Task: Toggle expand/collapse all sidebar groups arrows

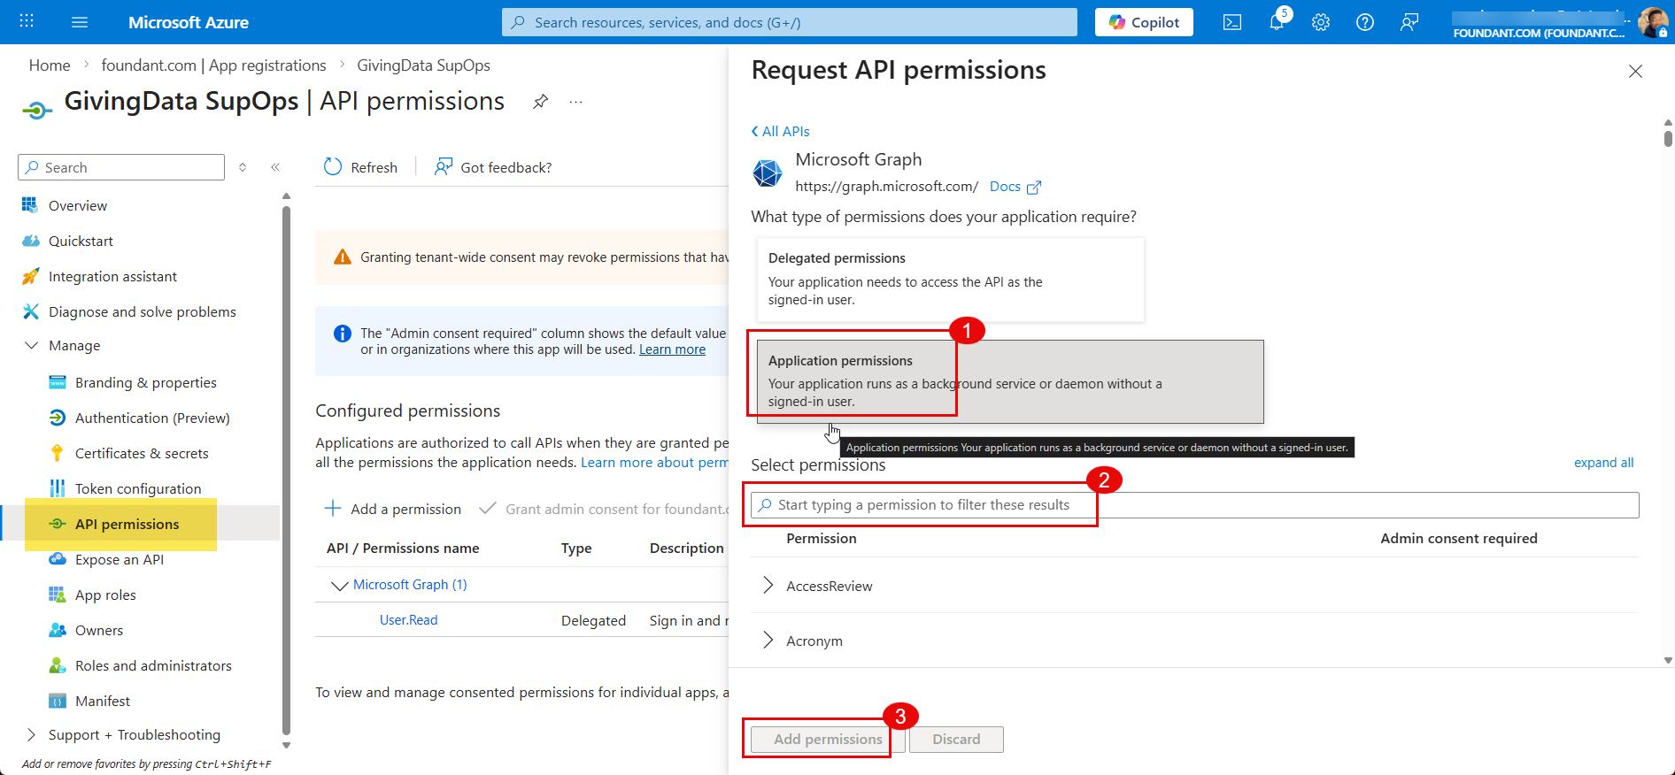Action: pos(243,167)
